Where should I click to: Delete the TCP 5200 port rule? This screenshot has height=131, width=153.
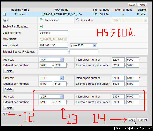click(x=8, y=71)
